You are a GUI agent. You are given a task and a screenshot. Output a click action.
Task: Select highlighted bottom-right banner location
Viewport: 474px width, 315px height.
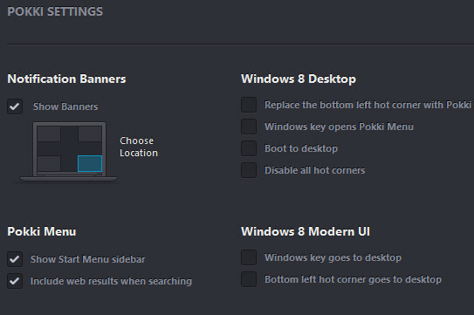pyautogui.click(x=90, y=163)
